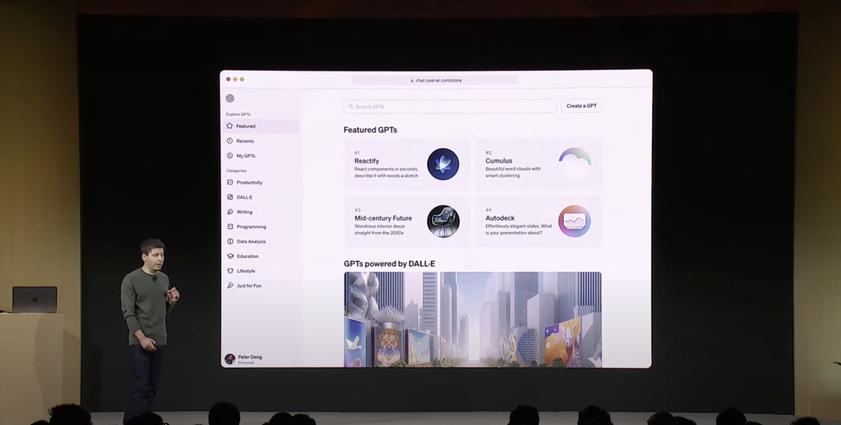Click the Education graduation cap icon

coord(230,256)
